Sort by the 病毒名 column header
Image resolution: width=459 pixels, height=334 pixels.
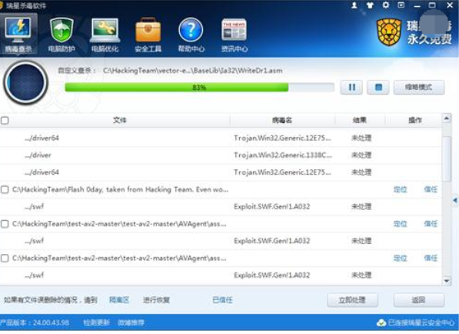pos(282,120)
